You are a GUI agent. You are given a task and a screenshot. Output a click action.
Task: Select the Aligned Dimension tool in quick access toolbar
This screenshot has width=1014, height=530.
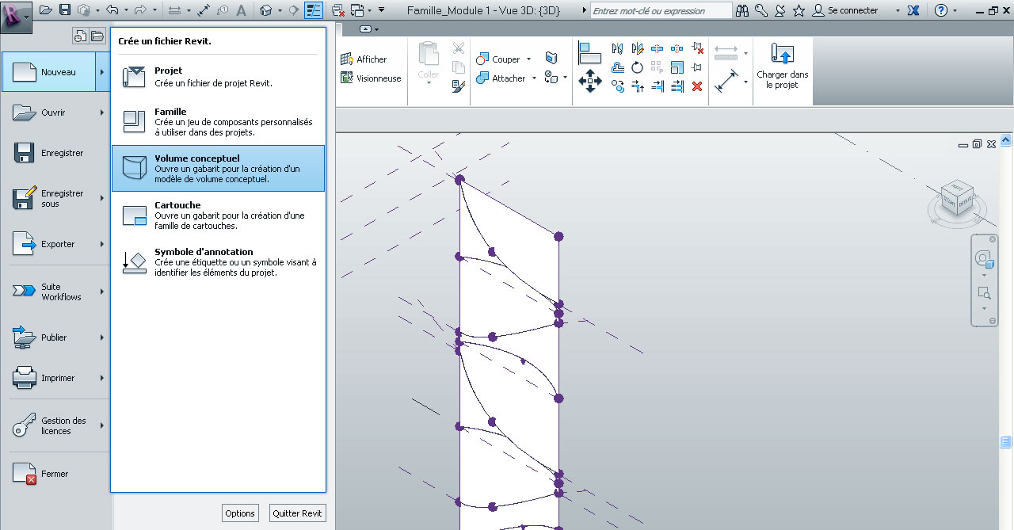[204, 10]
